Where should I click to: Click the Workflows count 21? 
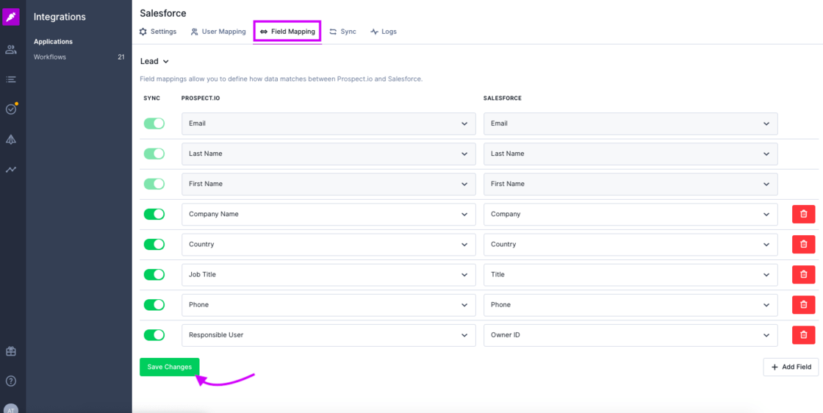[x=121, y=57]
